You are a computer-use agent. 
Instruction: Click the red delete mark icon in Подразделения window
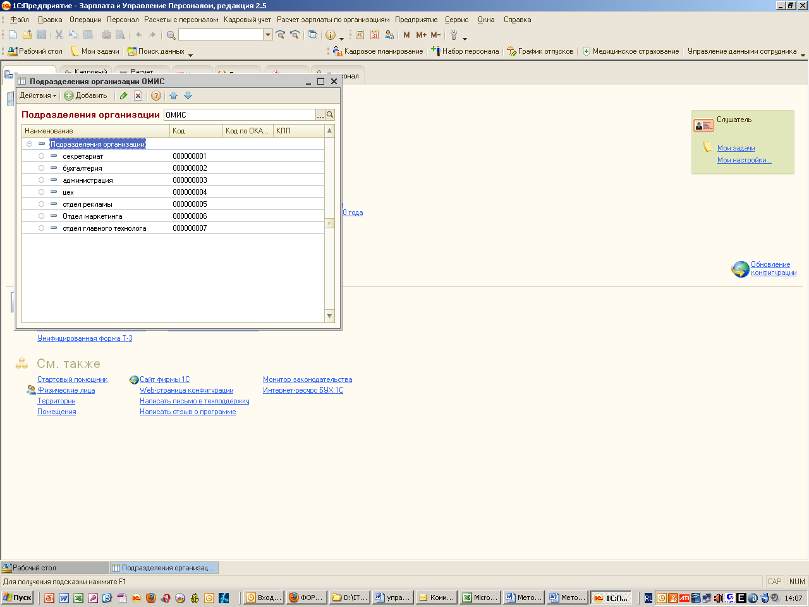138,95
